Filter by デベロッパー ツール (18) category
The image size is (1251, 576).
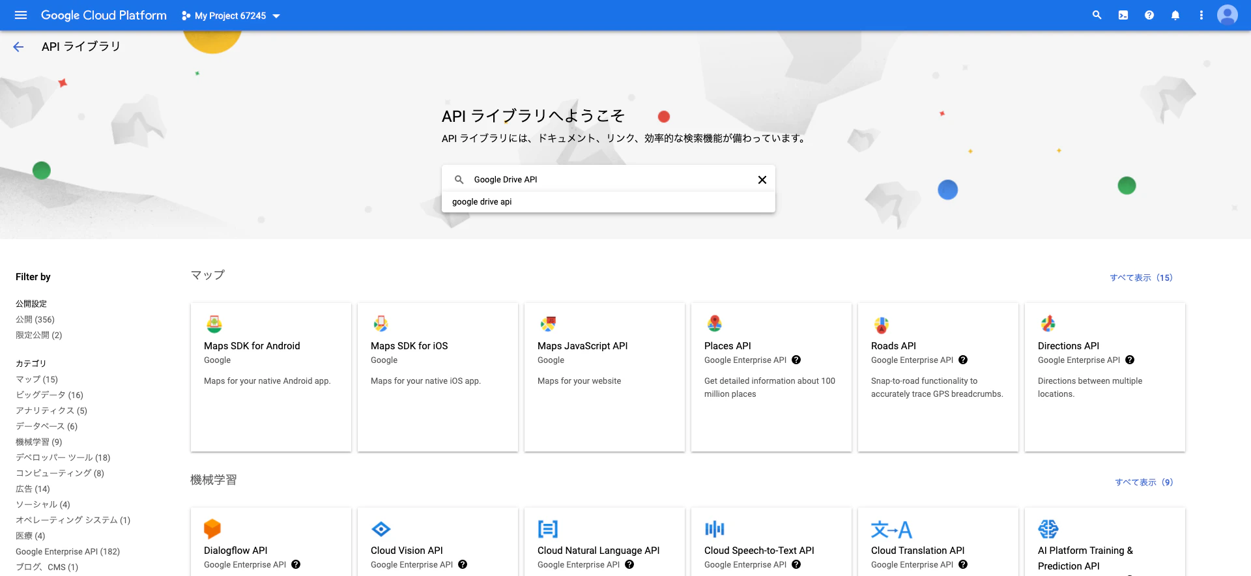pyautogui.click(x=63, y=457)
